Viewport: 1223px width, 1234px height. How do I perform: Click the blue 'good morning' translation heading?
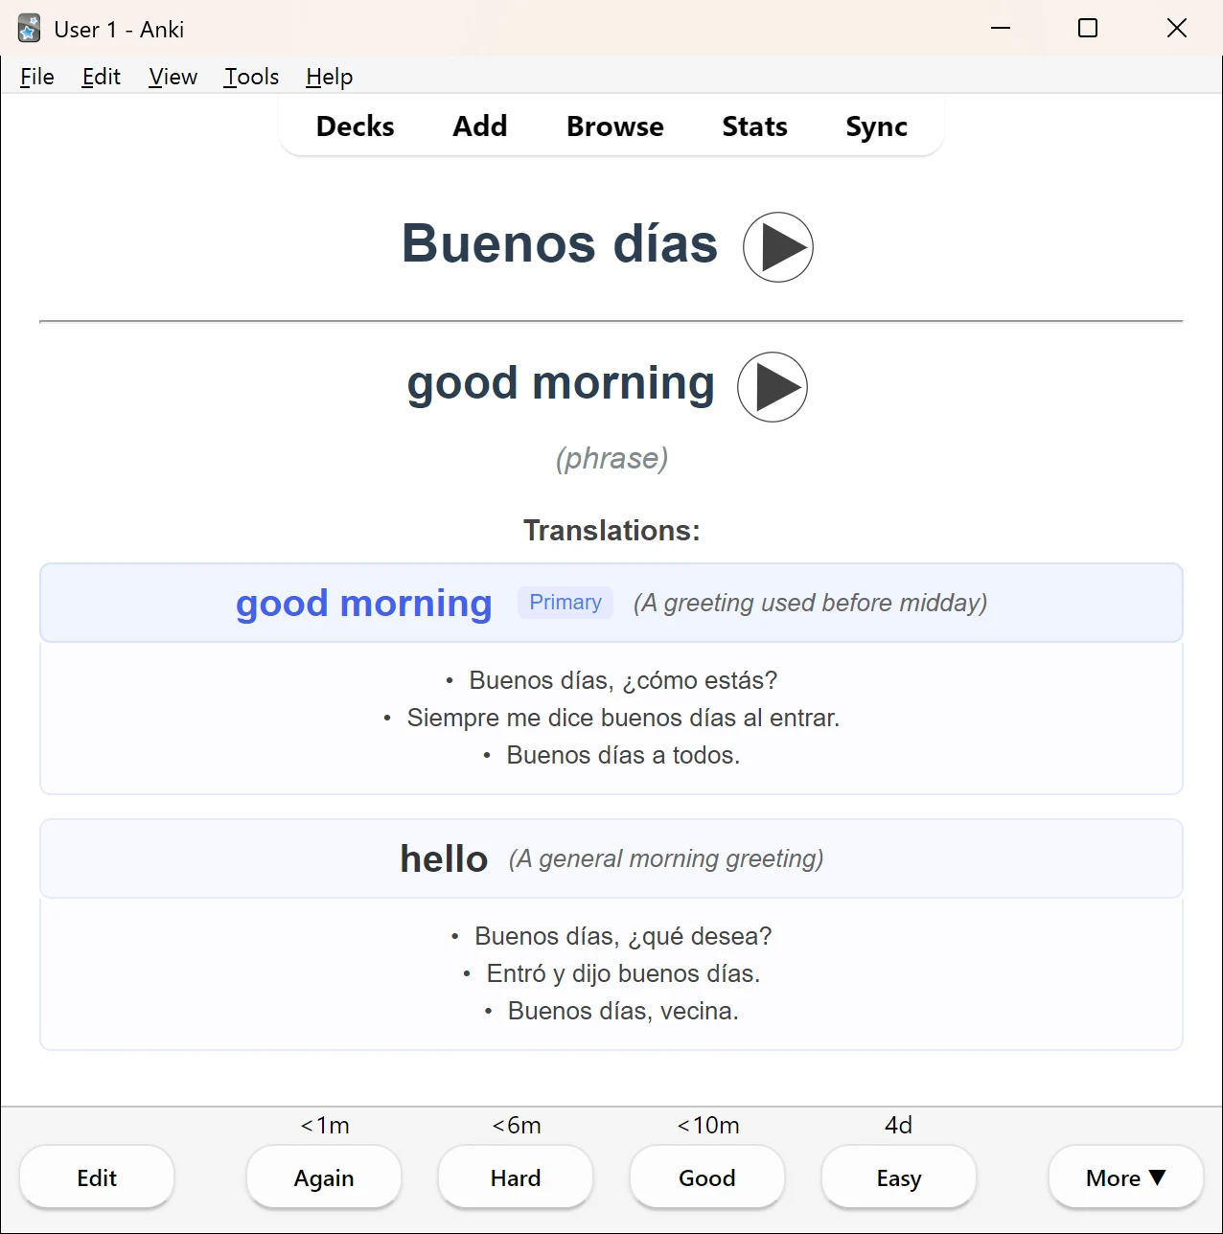364,604
